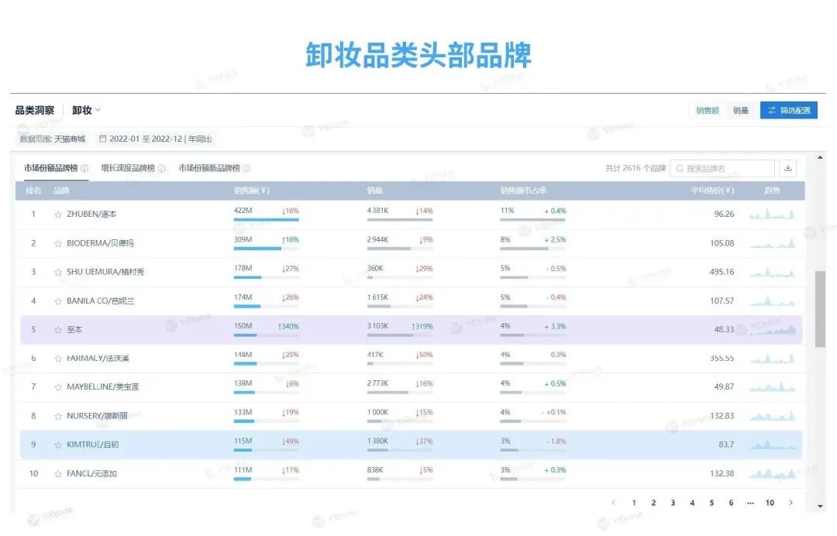Go to page 10

[770, 503]
